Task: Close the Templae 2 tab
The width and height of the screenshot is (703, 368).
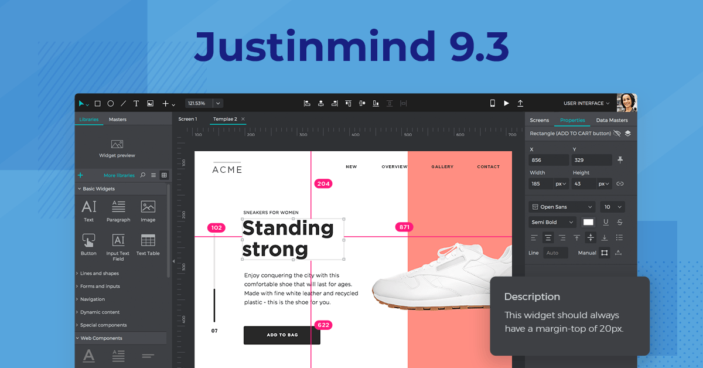Action: (x=243, y=119)
